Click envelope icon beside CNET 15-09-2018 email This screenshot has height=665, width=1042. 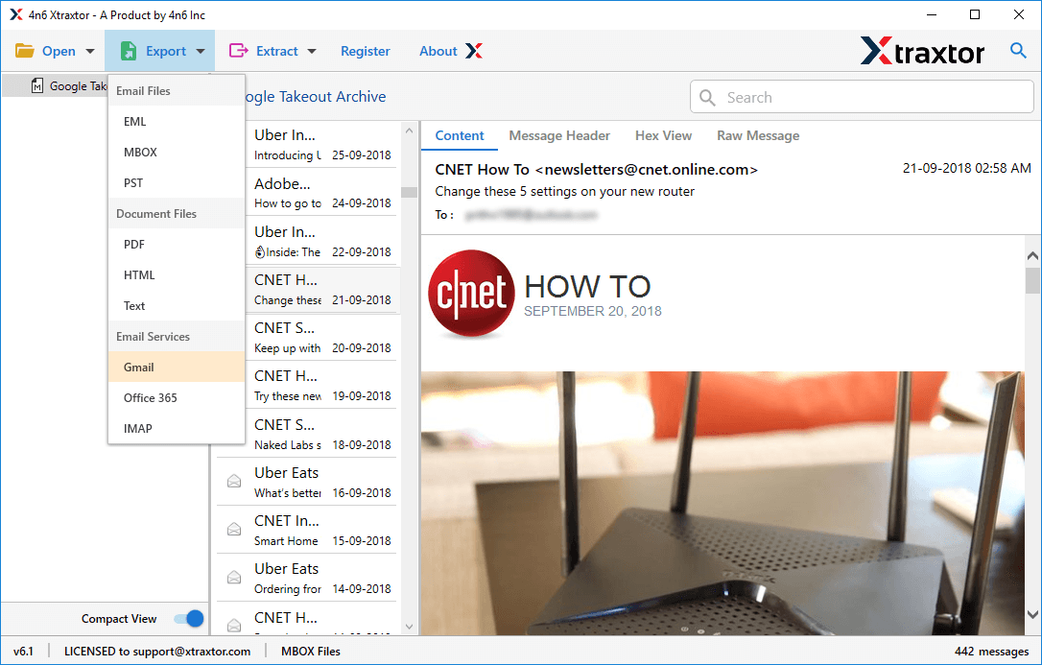(x=233, y=530)
